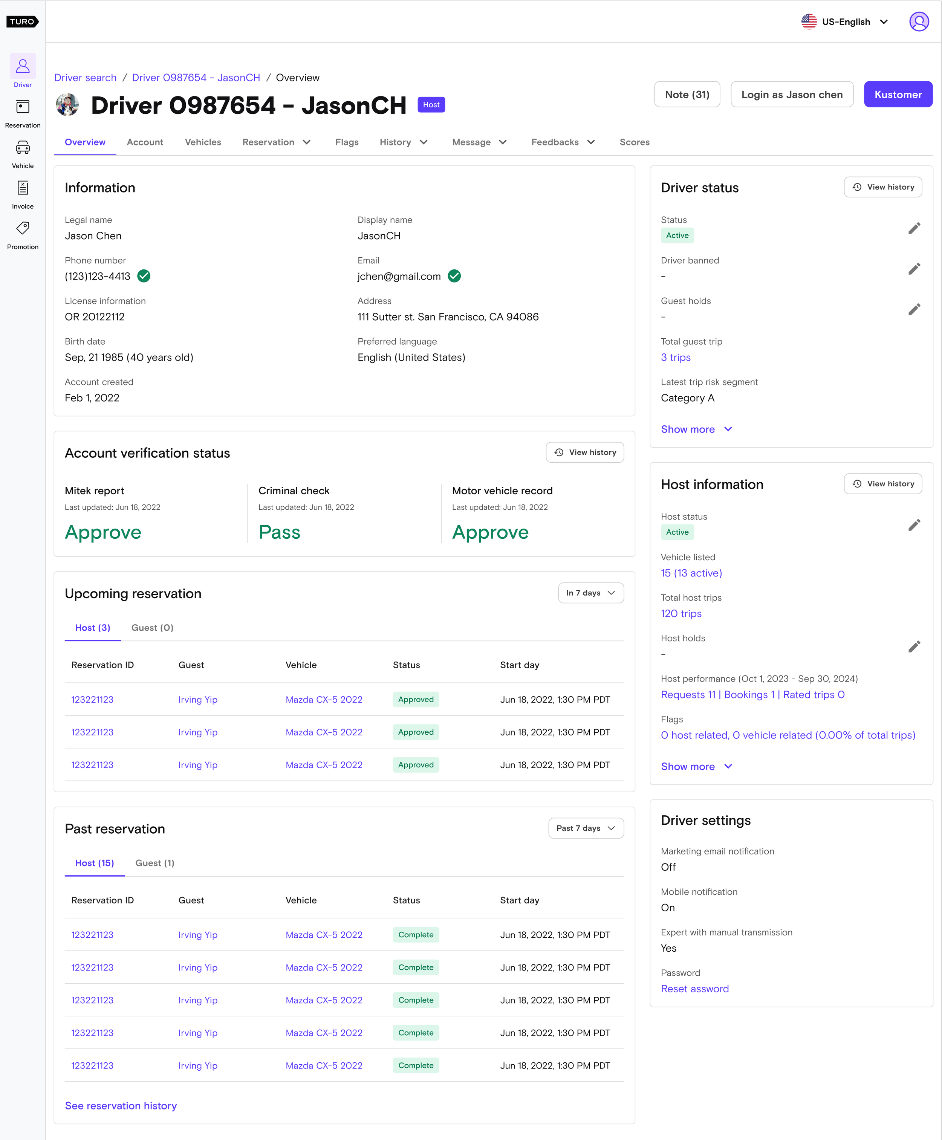Viewport: 942px width, 1140px height.
Task: Edit Driver banned field pencil icon
Action: coord(914,269)
